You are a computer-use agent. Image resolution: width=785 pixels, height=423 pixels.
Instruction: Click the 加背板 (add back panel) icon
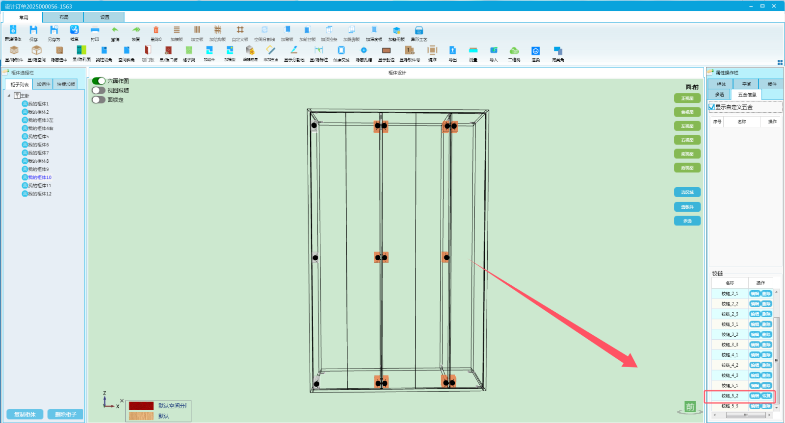click(287, 30)
